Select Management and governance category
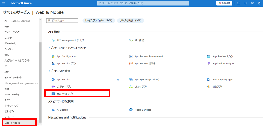Screen dimensions: 263x127 [x=21, y=83]
